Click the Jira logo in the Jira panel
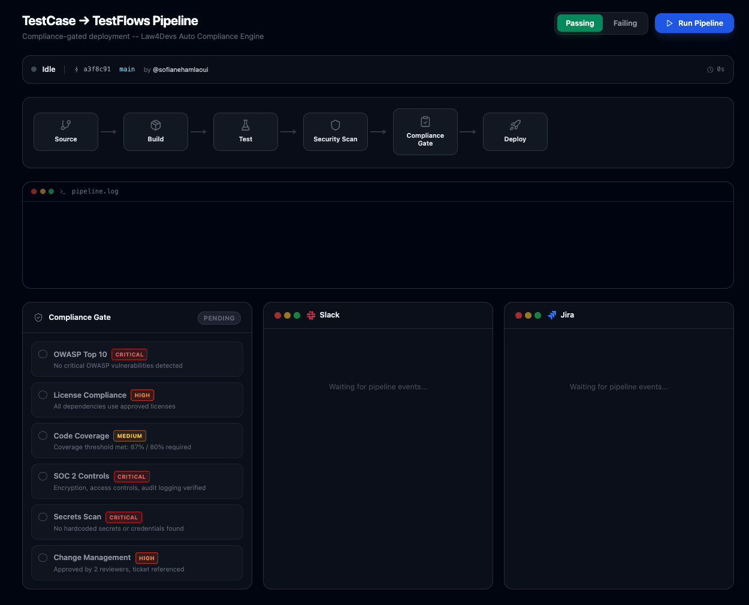Image resolution: width=749 pixels, height=605 pixels. coord(552,314)
